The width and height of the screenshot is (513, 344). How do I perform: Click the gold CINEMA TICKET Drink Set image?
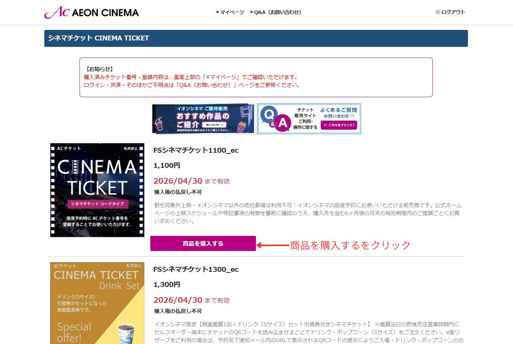97,303
